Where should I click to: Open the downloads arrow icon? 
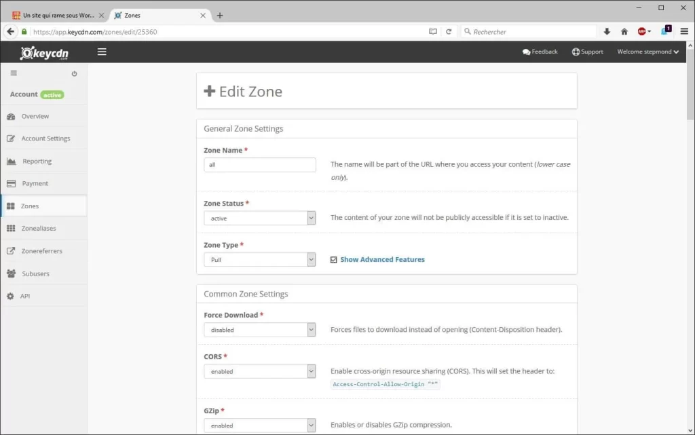pos(607,31)
